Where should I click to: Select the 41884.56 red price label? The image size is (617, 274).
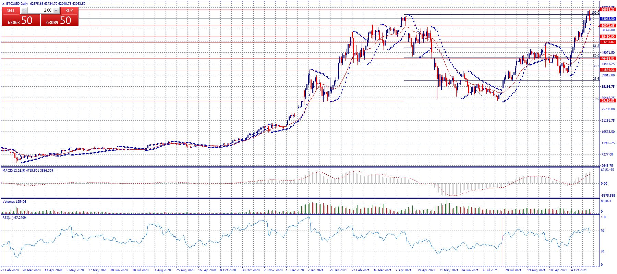click(x=608, y=70)
